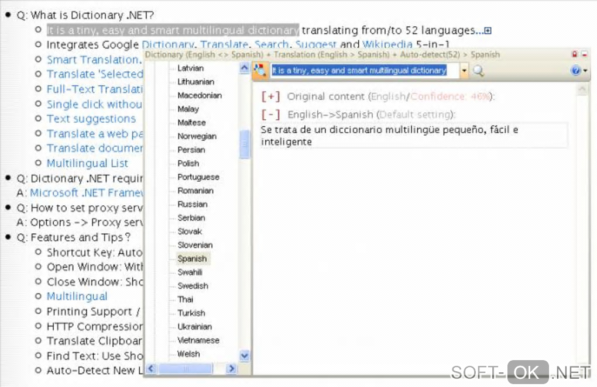
Task: Open the blue help question mark icon
Action: (575, 70)
